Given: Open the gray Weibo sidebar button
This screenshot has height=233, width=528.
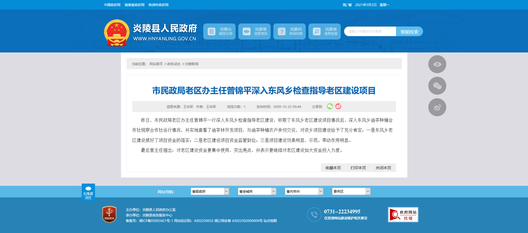Looking at the screenshot, I should pos(437,107).
